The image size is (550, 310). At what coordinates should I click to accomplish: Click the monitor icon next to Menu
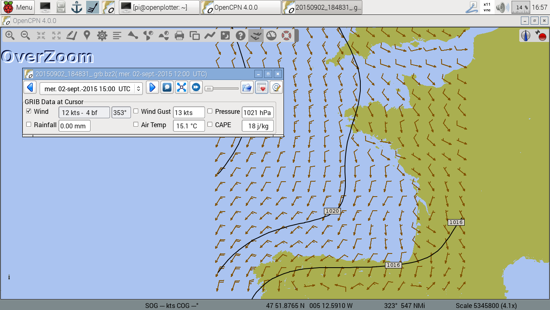45,7
